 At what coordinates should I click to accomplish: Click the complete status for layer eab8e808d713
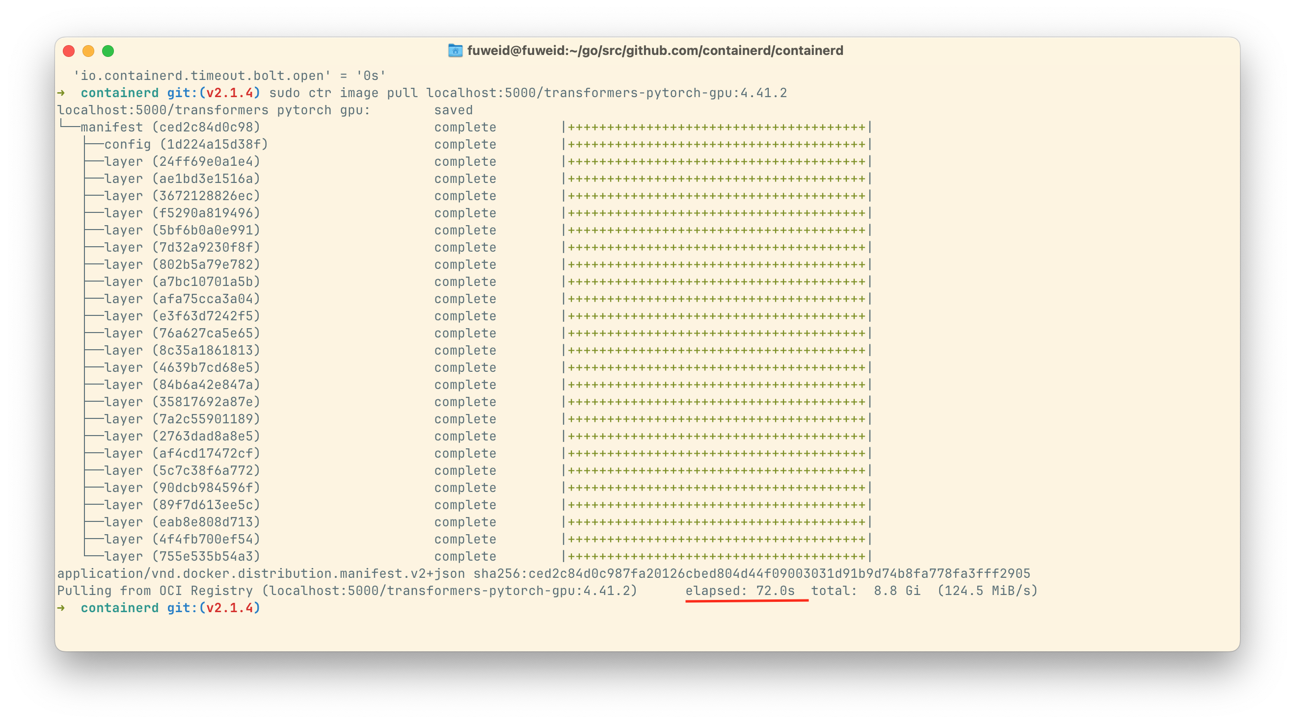(465, 522)
